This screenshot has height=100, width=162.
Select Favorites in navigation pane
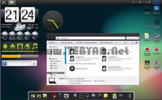pyautogui.click(x=53, y=47)
